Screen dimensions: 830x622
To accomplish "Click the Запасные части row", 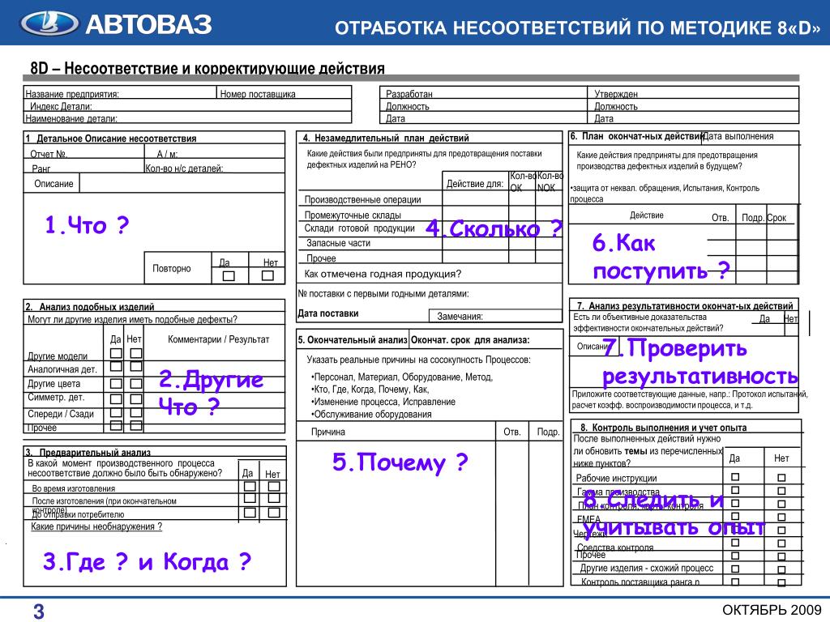I will click(x=430, y=243).
